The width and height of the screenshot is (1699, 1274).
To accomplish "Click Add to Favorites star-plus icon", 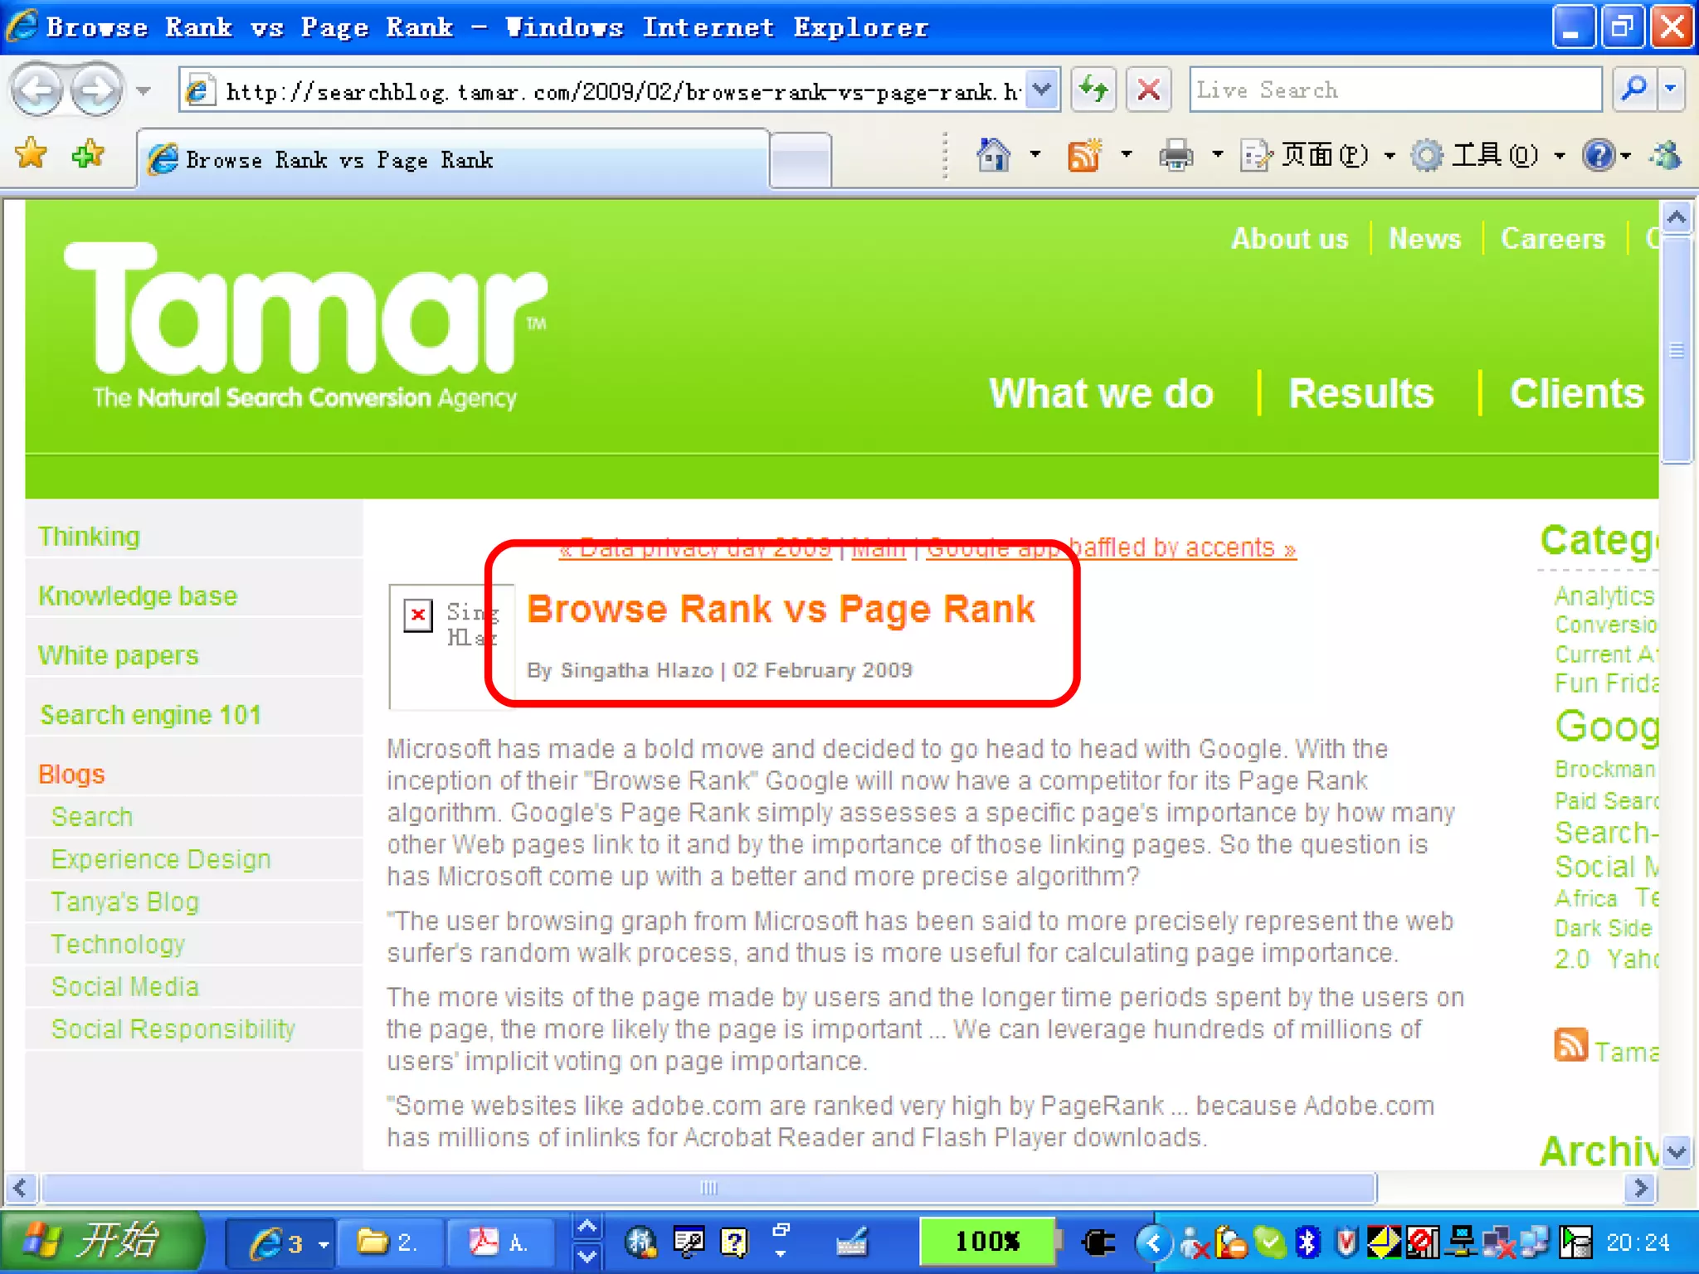I will point(87,154).
